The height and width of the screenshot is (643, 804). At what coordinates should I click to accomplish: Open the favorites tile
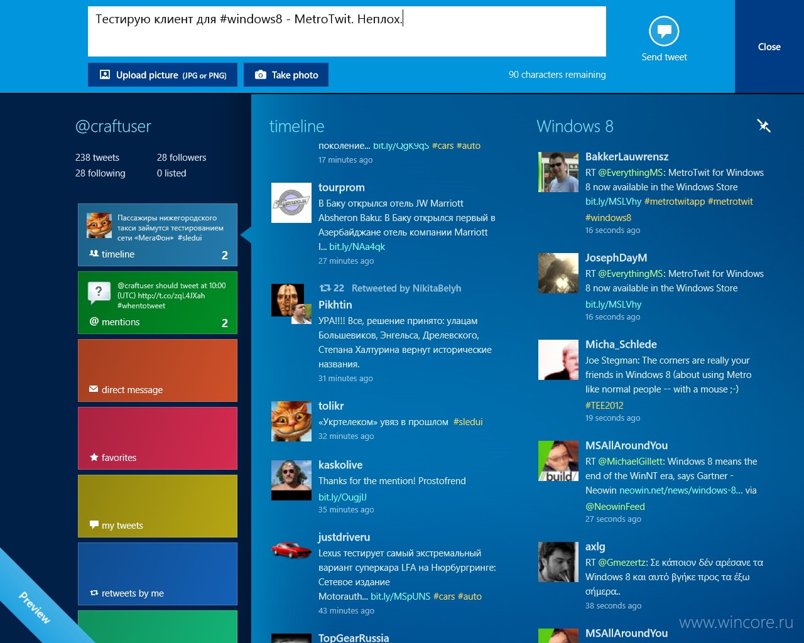coord(158,438)
